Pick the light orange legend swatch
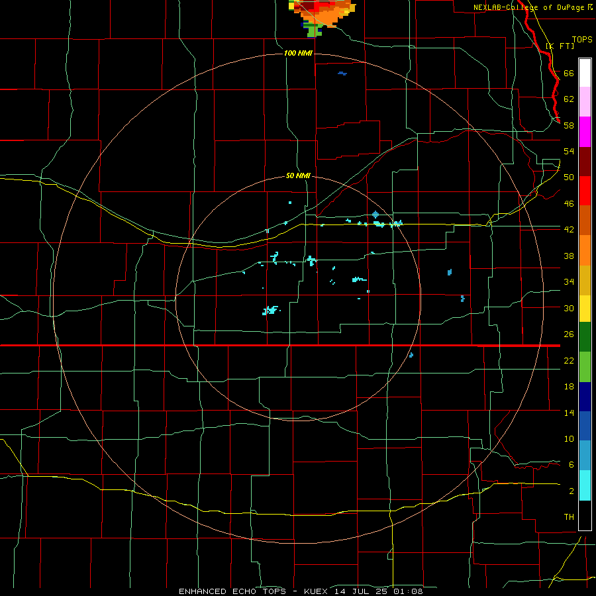The width and height of the screenshot is (596, 596). 585,250
